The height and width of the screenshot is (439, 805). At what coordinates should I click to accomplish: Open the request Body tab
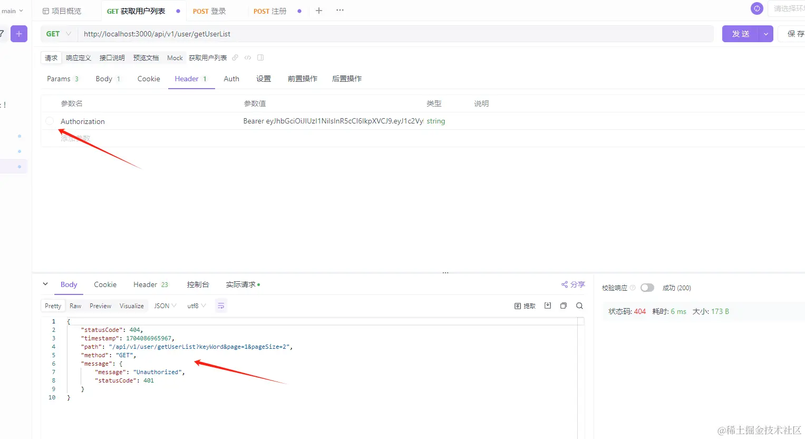108,79
